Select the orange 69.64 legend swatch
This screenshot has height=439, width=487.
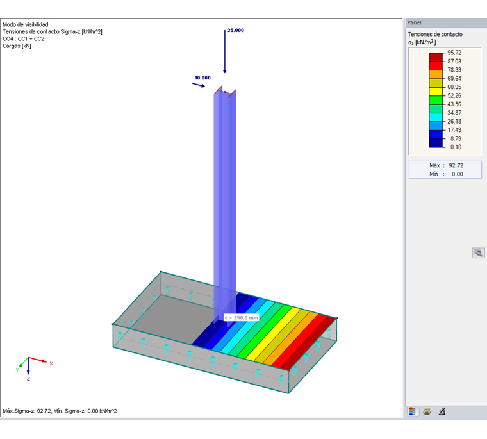[436, 74]
